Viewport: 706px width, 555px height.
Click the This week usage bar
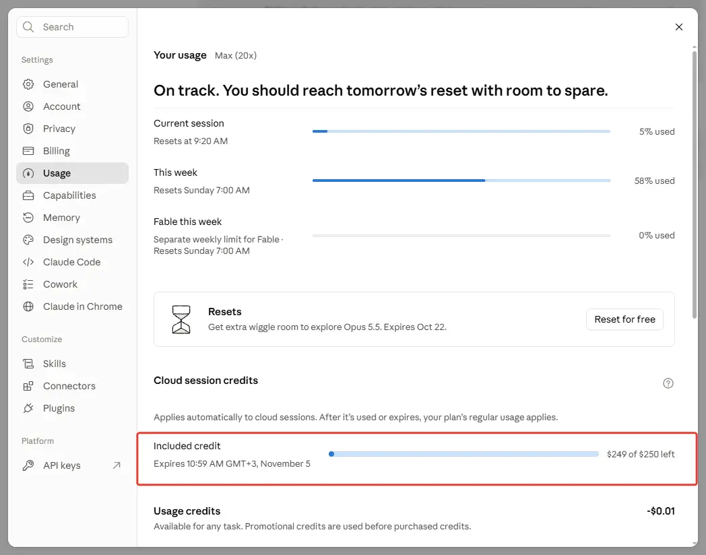461,181
